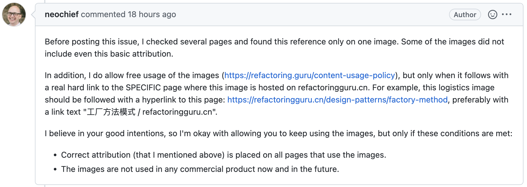Open the neochief username profile link
The height and width of the screenshot is (187, 527).
pos(62,14)
